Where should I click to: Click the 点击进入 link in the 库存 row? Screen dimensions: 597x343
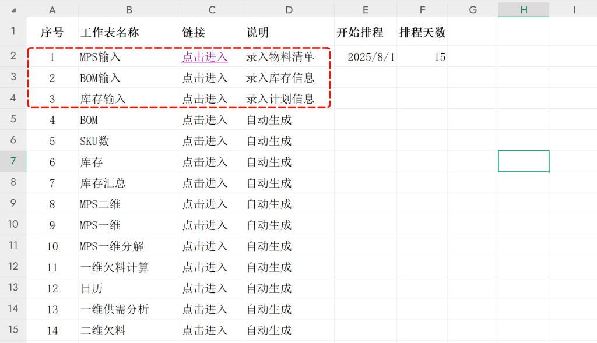click(x=205, y=162)
